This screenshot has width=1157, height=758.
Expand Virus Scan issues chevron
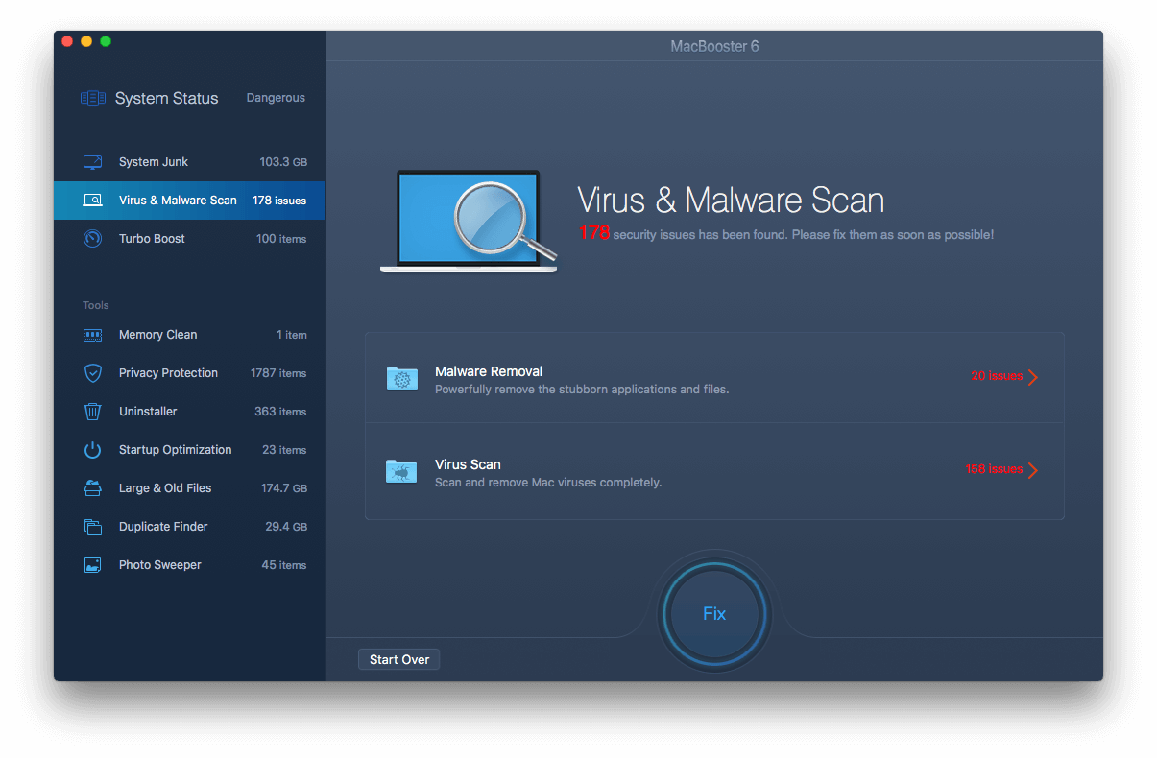coord(1033,470)
